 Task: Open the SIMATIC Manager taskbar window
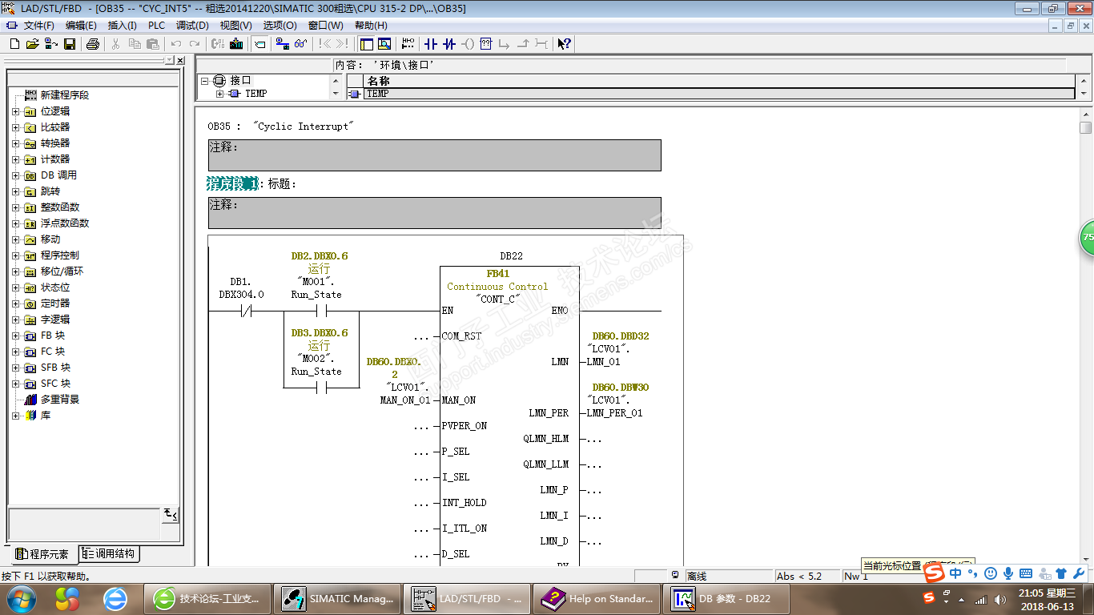338,598
